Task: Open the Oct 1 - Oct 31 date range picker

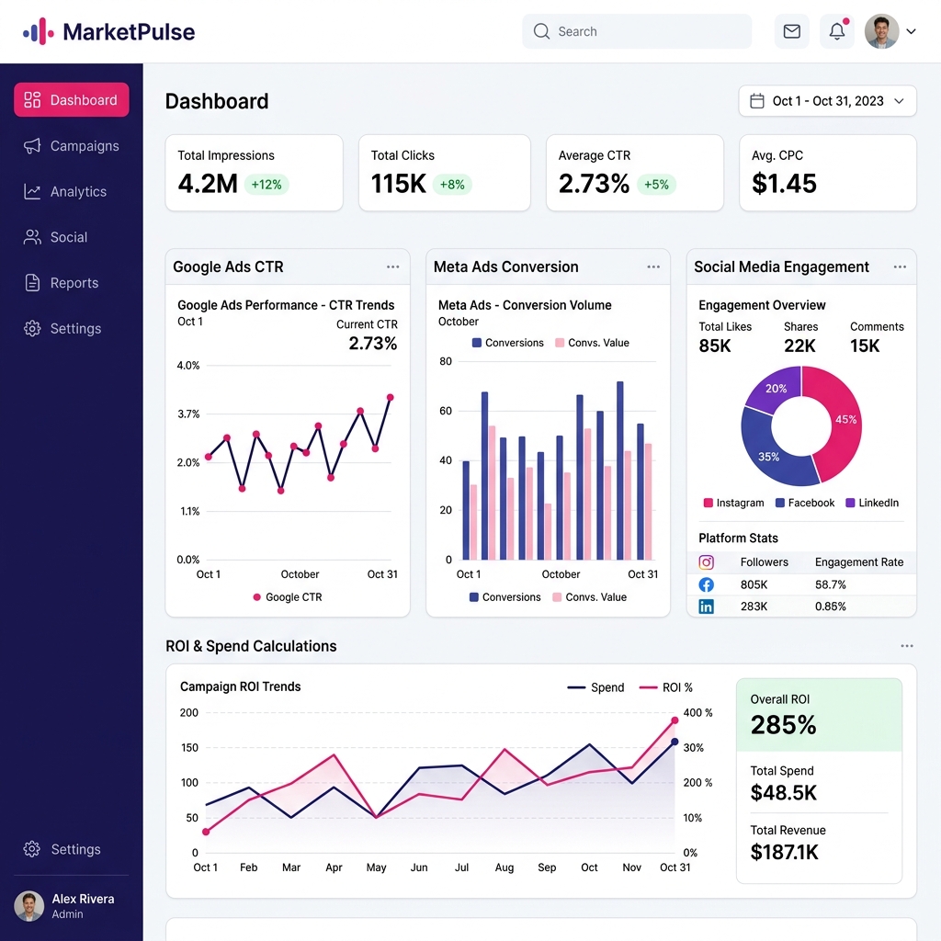Action: coord(827,101)
